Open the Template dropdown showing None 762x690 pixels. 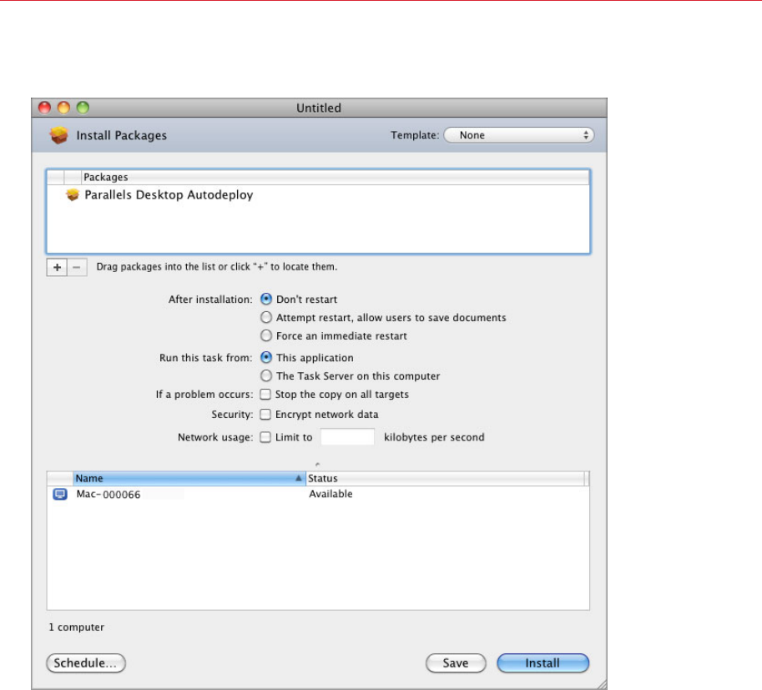click(518, 135)
